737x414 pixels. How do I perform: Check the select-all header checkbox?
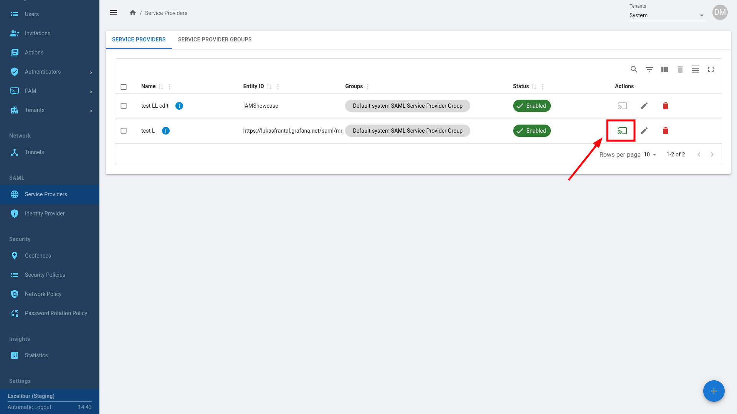[124, 87]
